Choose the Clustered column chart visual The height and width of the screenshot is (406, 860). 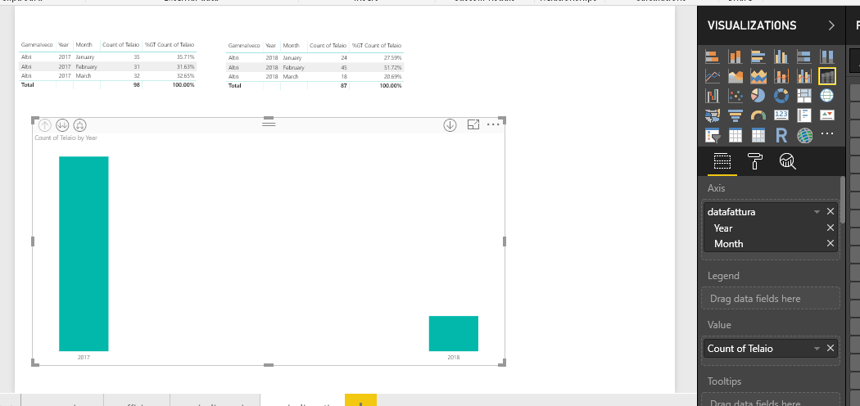[x=781, y=56]
